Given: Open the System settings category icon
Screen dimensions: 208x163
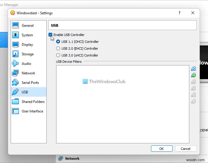Looking at the screenshot, I should point(15,35).
